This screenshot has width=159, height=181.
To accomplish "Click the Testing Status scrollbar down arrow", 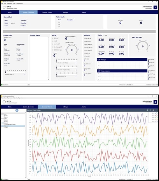I will [49, 79].
